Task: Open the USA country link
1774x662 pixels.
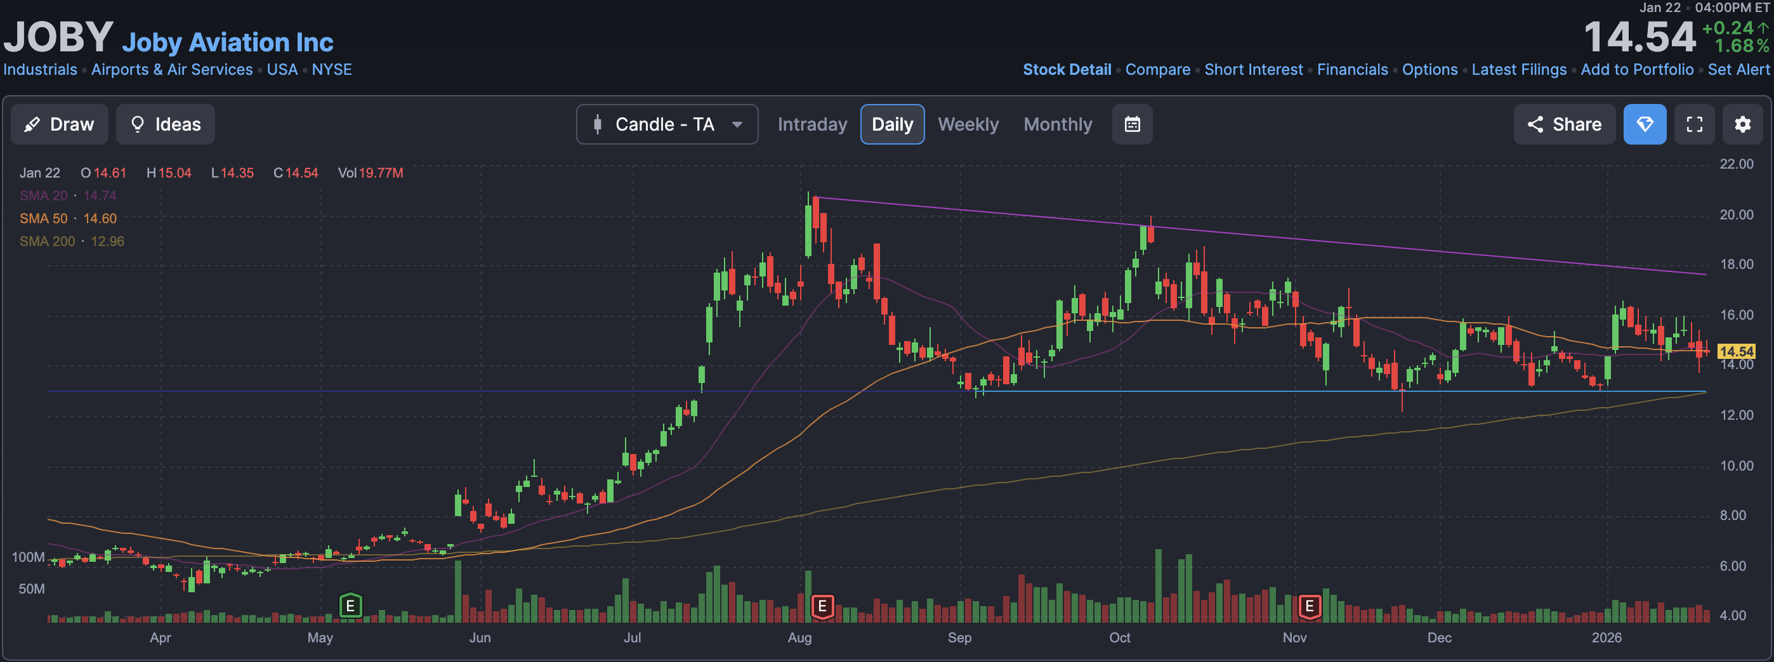Action: click(x=282, y=70)
